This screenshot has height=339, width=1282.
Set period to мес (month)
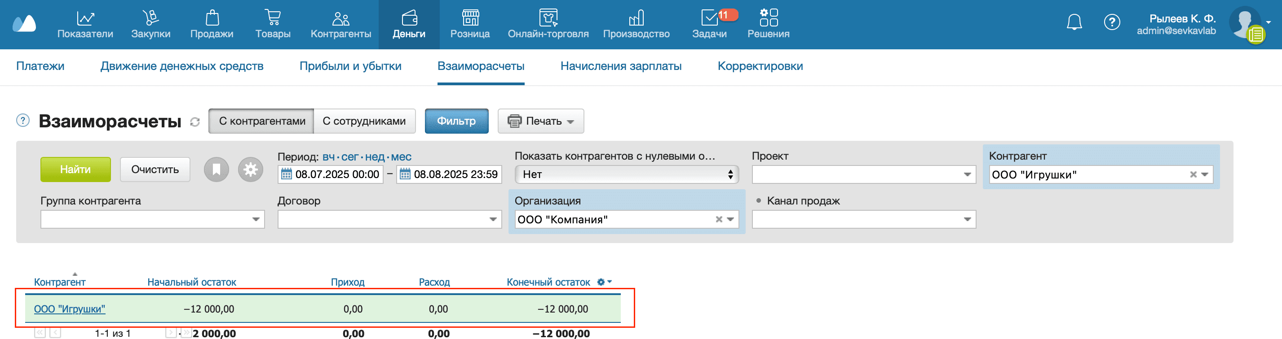(x=401, y=157)
